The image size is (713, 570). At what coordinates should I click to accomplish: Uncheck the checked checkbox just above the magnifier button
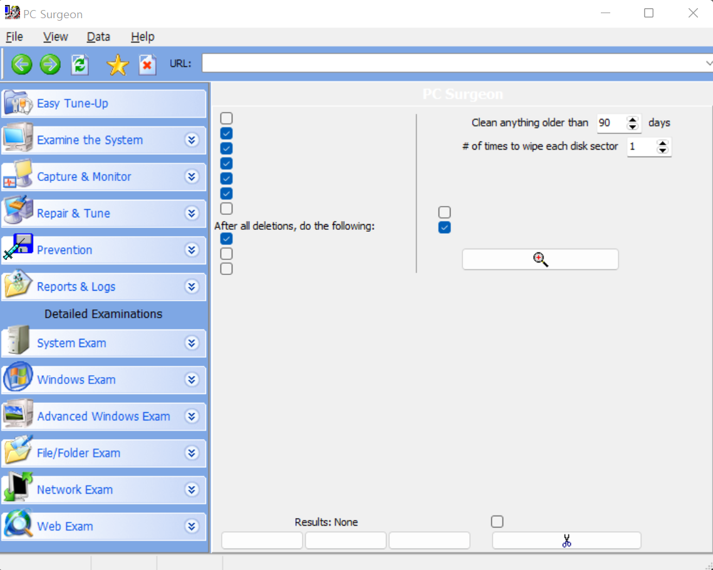tap(445, 227)
